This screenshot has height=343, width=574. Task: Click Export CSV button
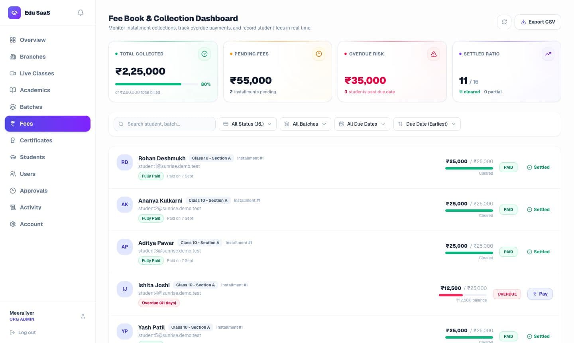[538, 22]
